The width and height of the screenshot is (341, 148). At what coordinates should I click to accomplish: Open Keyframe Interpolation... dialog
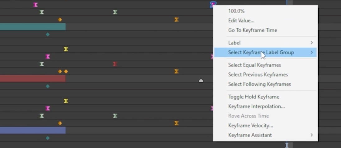point(256,106)
